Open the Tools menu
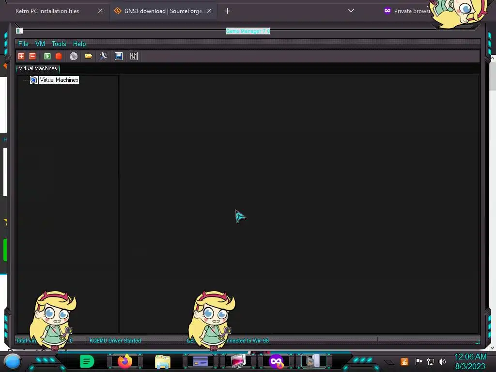Screen dimensions: 496x372 tap(59, 44)
